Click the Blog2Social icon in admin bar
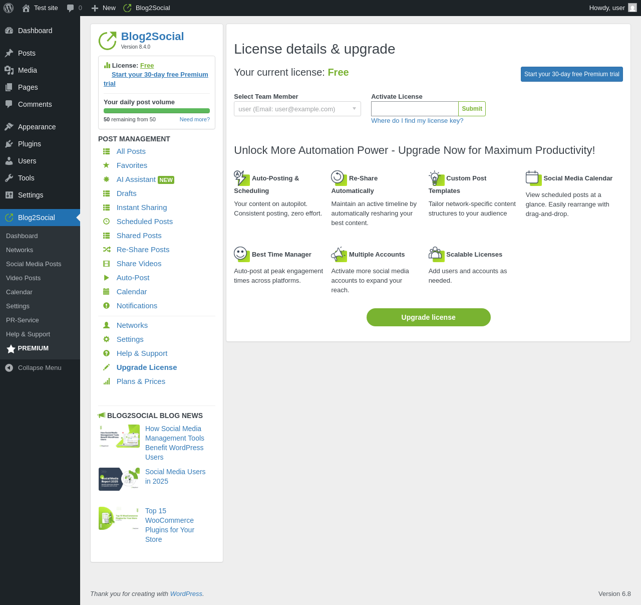Viewport: 641px width, 605px height. point(127,8)
